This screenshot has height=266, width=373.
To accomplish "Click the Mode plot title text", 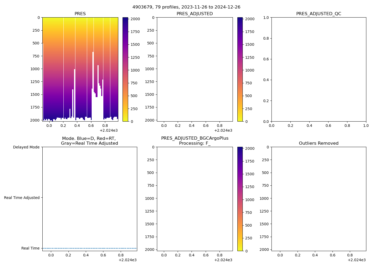I will tap(89, 141).
